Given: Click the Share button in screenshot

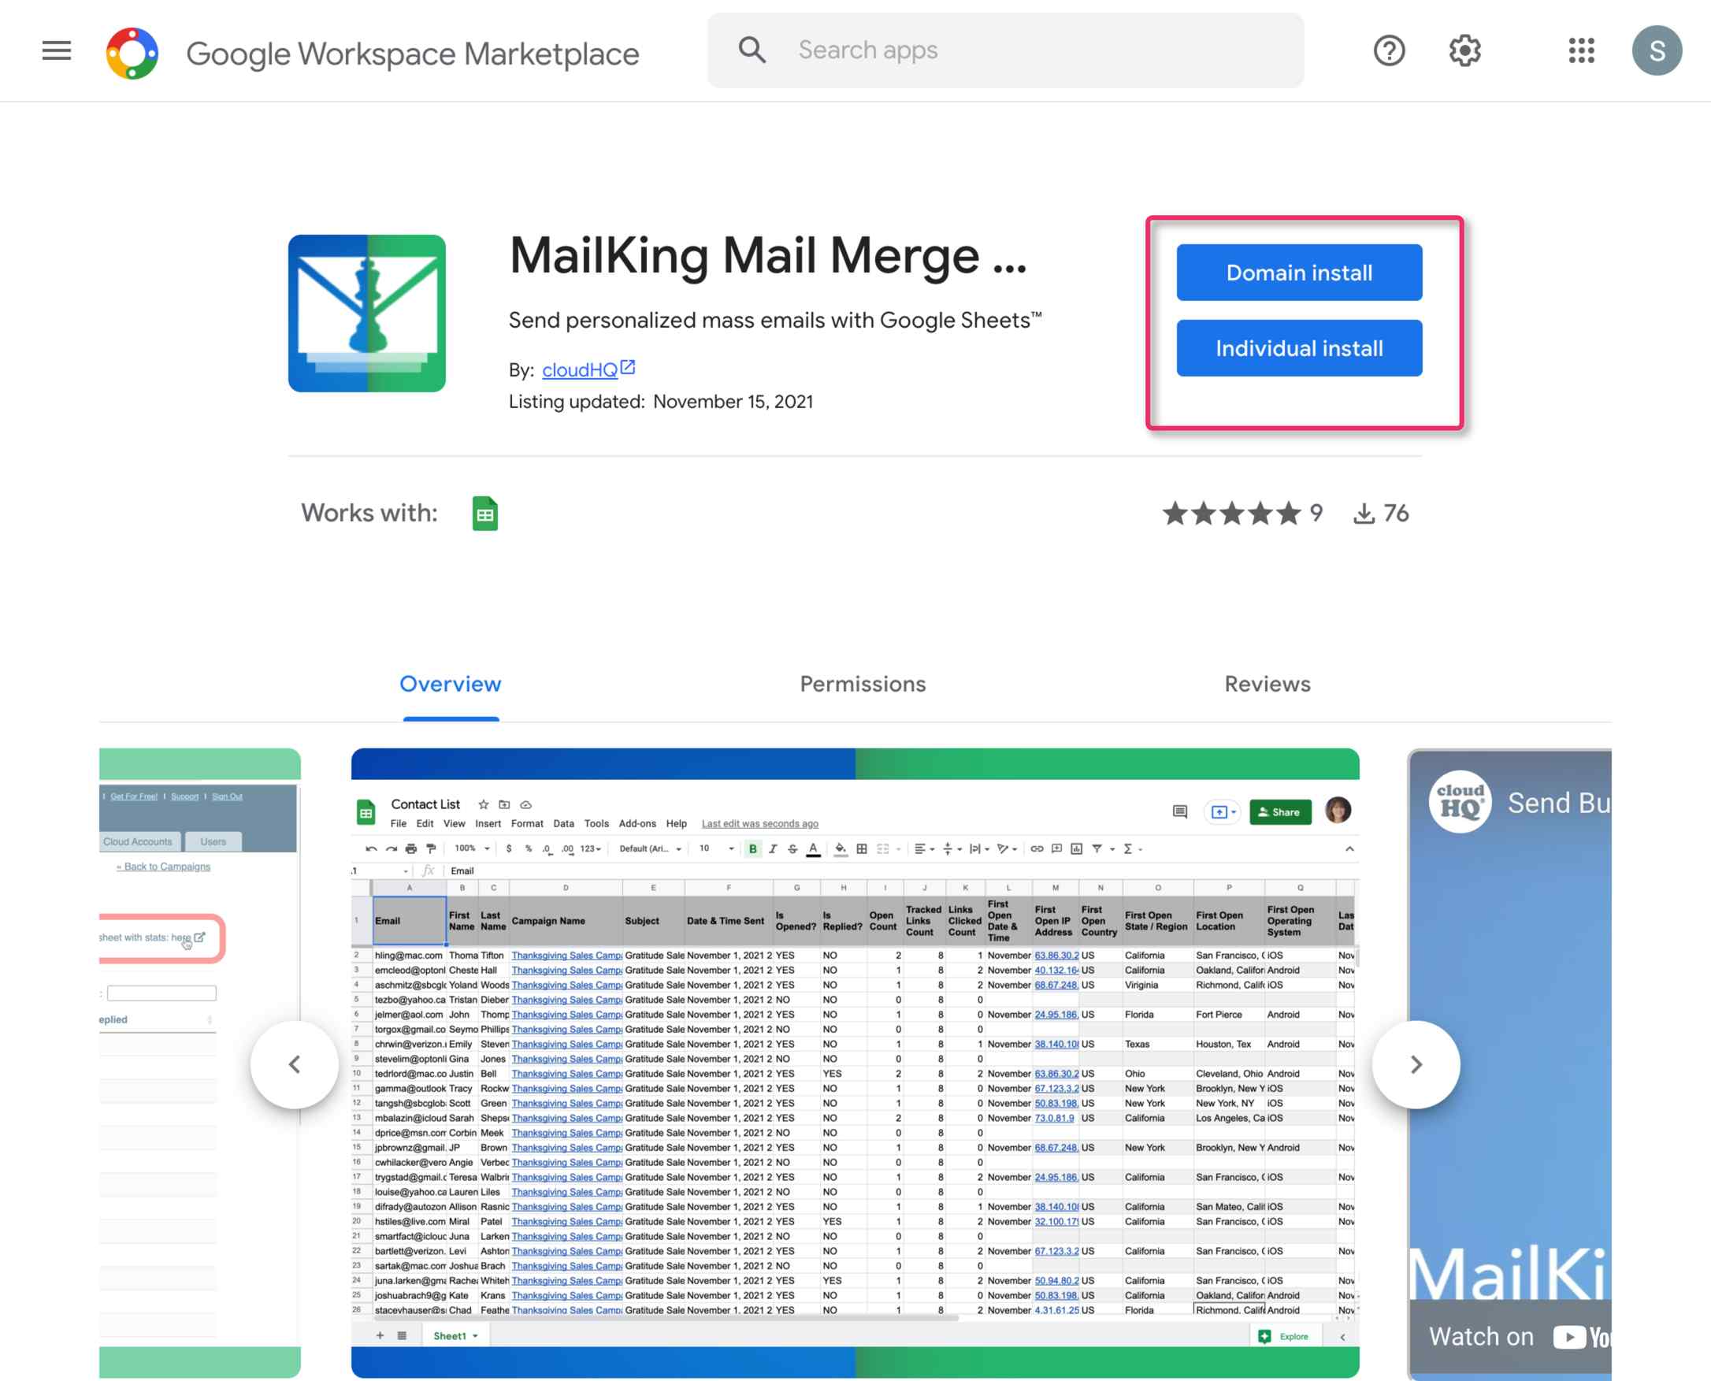Looking at the screenshot, I should point(1280,811).
